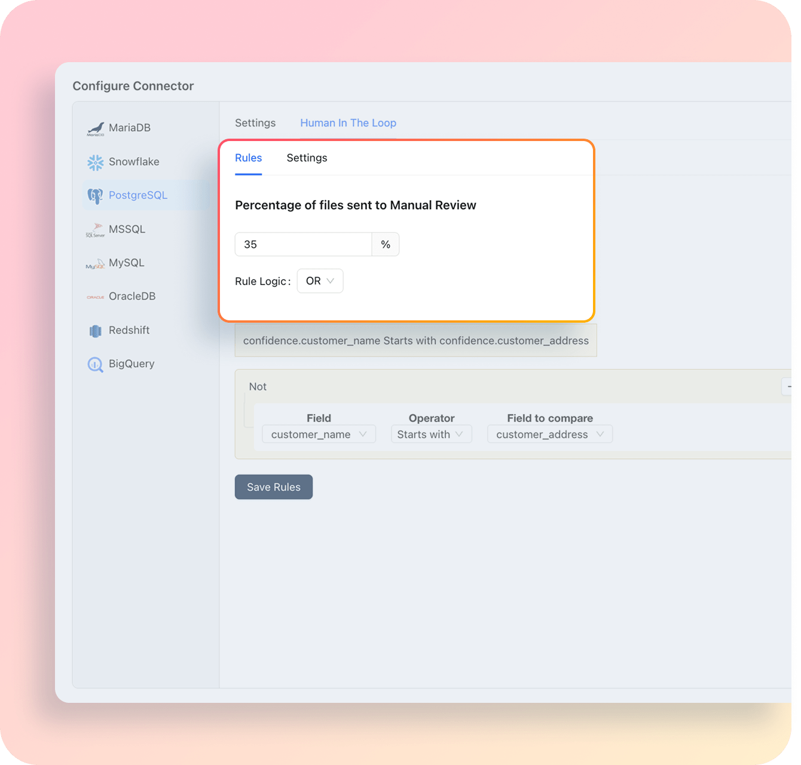Click the Snowflake logo icon

(x=96, y=162)
